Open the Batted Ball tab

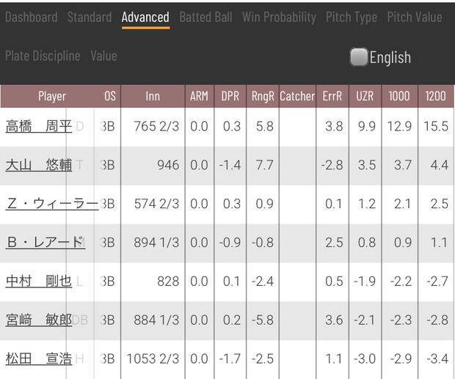tap(205, 17)
